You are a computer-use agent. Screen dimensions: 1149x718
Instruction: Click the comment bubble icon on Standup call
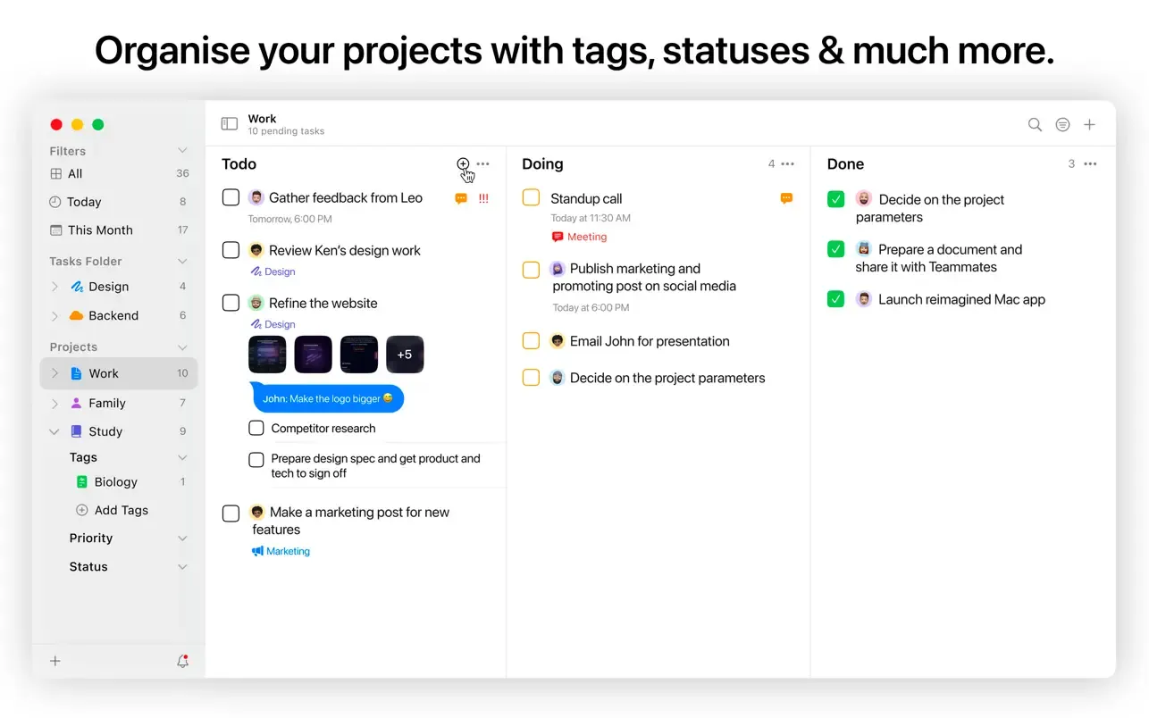(x=785, y=198)
